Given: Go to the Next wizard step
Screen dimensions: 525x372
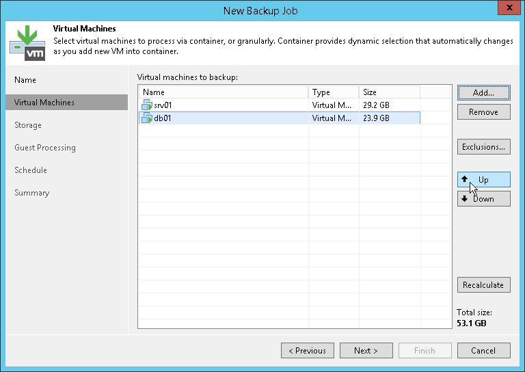Looking at the screenshot, I should click(x=366, y=351).
